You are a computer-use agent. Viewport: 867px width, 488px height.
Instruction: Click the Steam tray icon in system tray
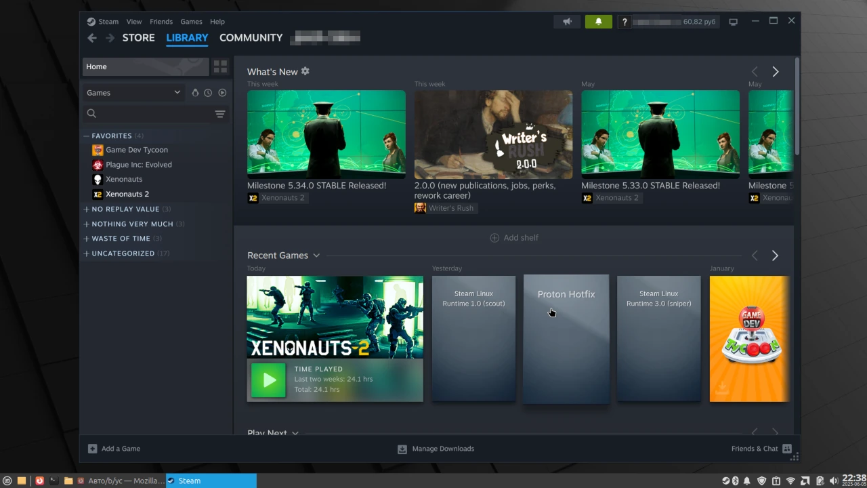point(725,481)
